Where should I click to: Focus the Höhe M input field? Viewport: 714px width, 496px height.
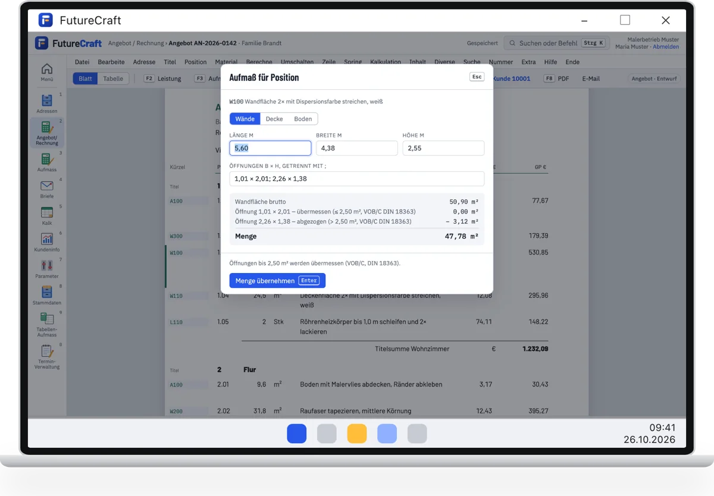(x=443, y=148)
